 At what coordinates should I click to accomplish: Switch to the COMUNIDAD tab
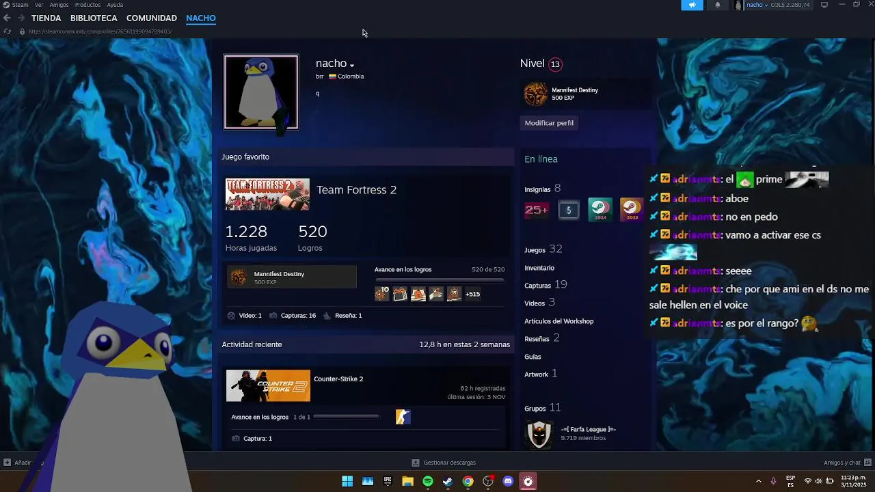point(152,18)
